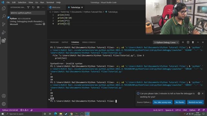
Task: Open Task View on the taskbar
Action: pos(50,114)
